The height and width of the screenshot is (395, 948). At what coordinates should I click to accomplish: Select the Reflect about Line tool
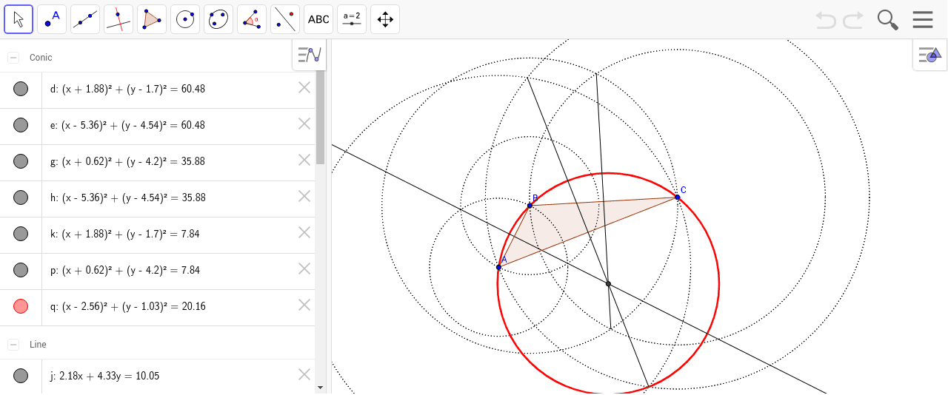285,19
